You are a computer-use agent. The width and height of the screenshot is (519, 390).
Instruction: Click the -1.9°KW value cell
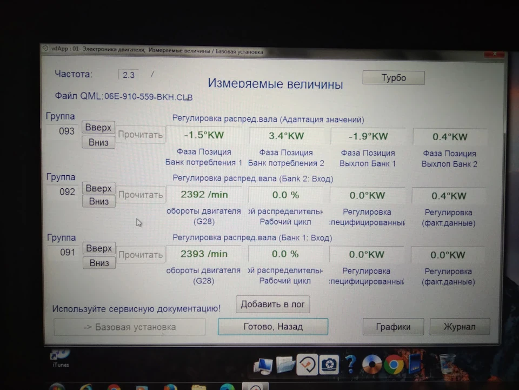tap(368, 136)
